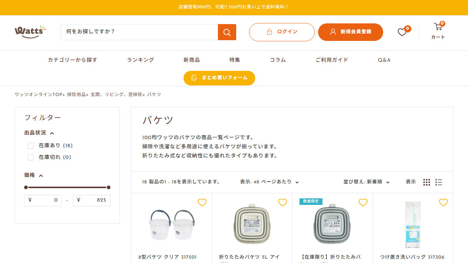Open ご利用ガイド menu item
Image resolution: width=468 pixels, height=263 pixels.
pos(332,60)
